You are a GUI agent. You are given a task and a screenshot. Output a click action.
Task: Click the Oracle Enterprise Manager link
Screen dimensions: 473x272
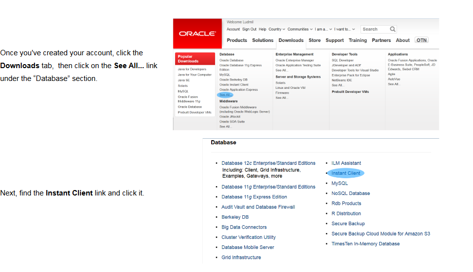coord(294,60)
